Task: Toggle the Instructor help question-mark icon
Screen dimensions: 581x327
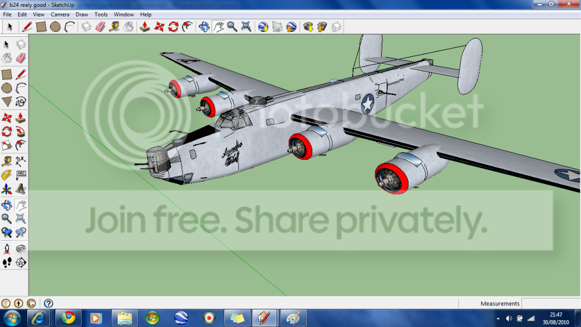Action: [49, 303]
